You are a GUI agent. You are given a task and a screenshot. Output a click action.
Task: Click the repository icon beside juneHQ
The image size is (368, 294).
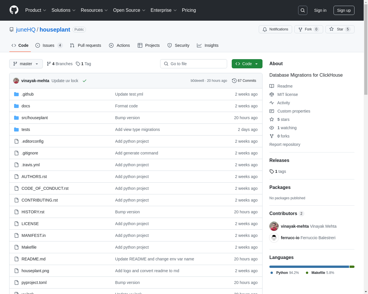pyautogui.click(x=11, y=30)
